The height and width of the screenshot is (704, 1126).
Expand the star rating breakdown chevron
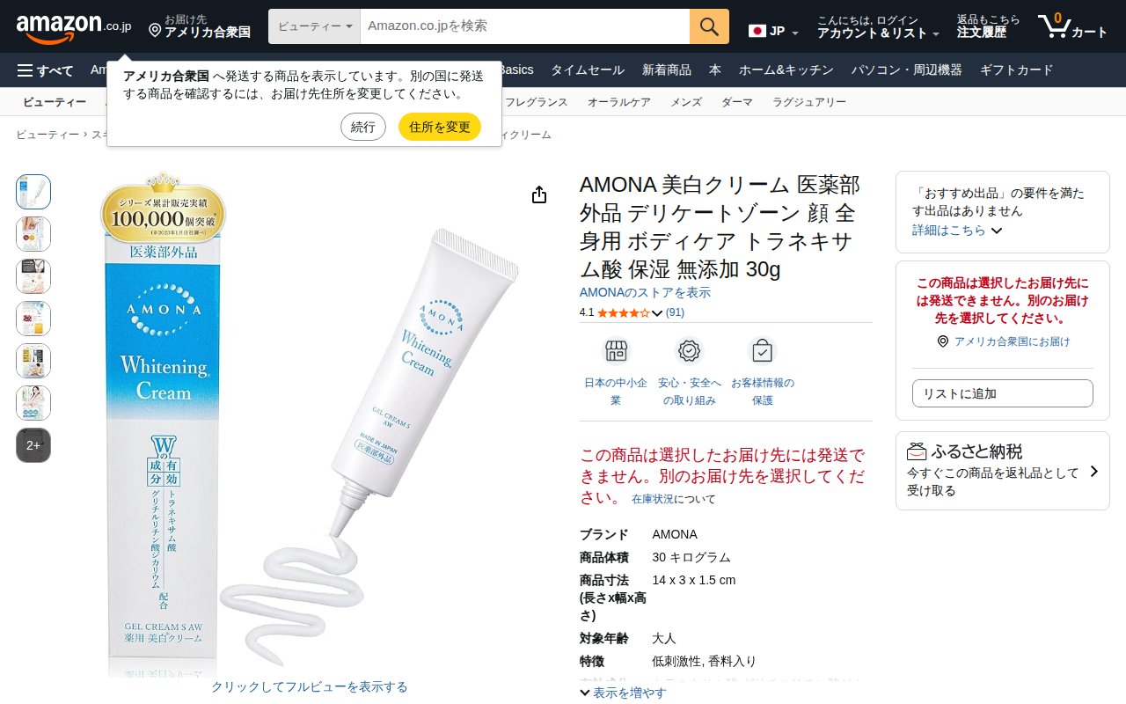point(657,313)
